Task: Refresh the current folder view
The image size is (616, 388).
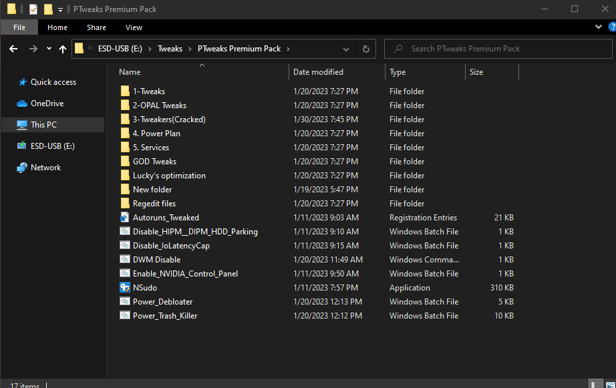Action: click(x=365, y=49)
